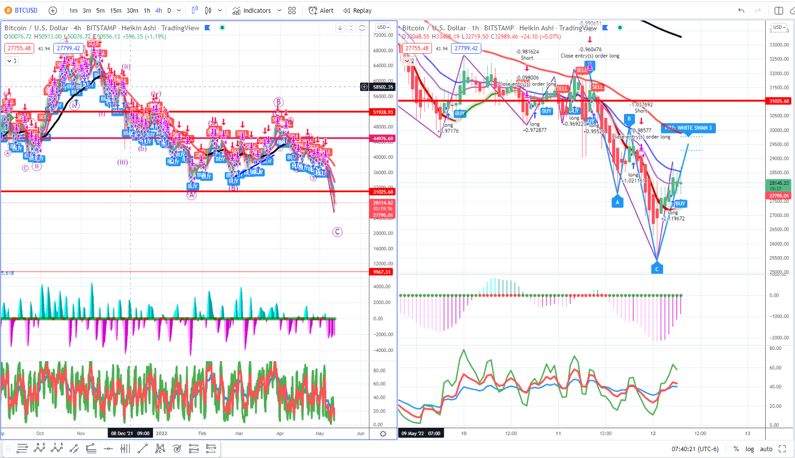
Task: Open left chart time axis settings gear
Action: pyautogui.click(x=383, y=434)
